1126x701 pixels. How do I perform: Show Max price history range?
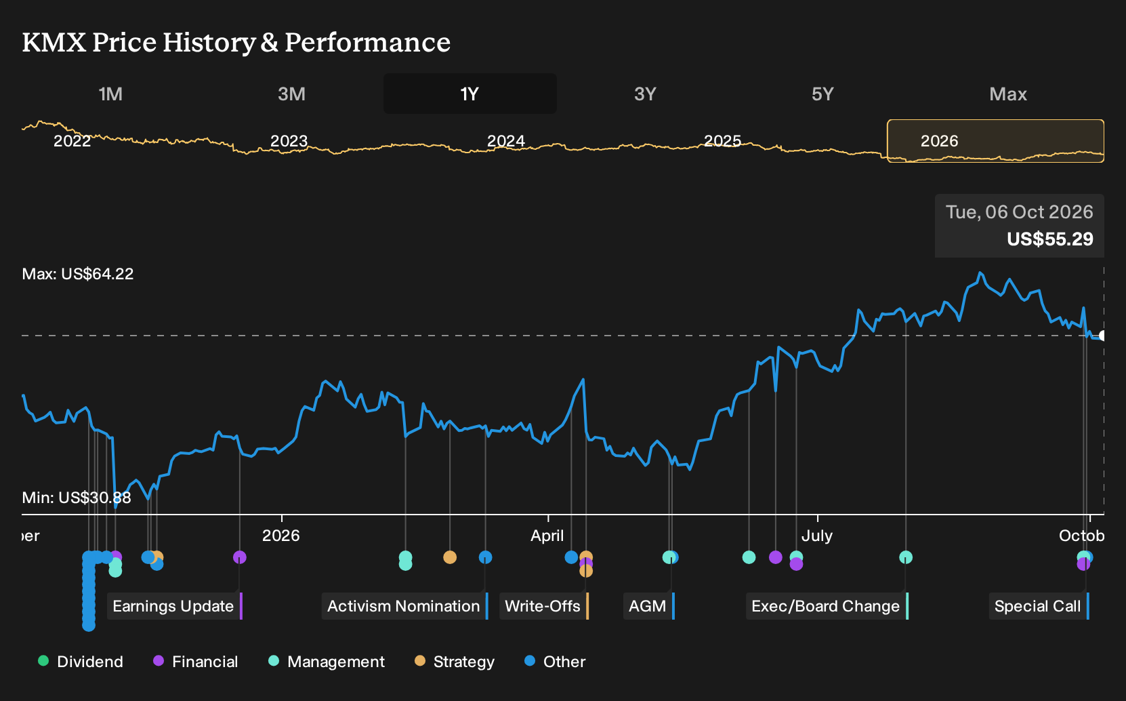(x=1008, y=94)
